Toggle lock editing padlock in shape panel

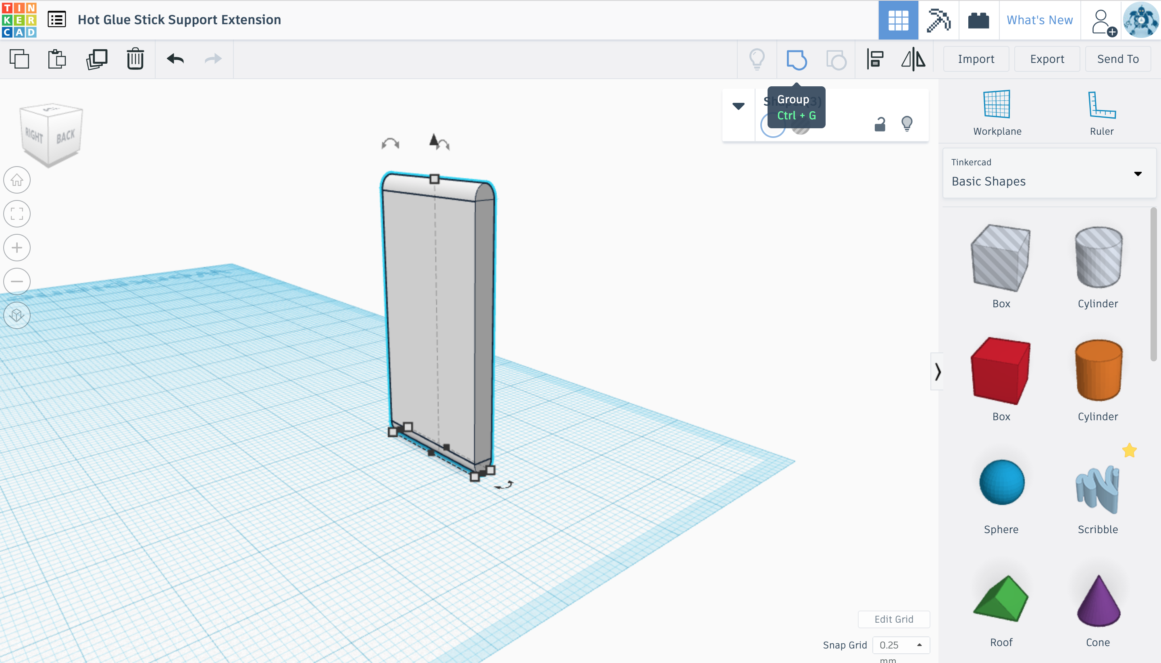point(880,124)
